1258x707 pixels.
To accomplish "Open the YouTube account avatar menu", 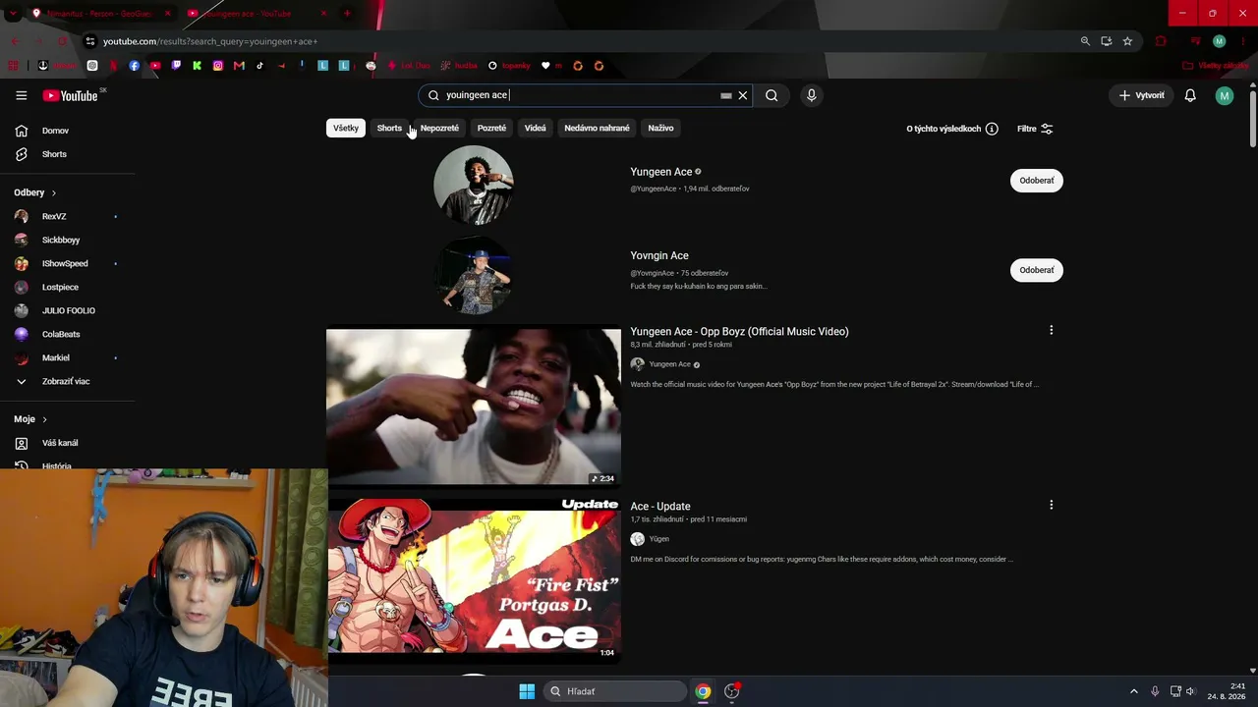I will 1224,95.
